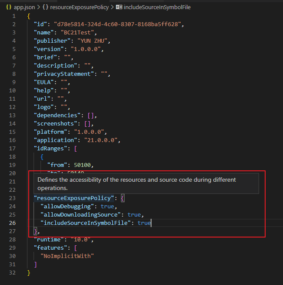Click the "privacyStatement" key on line 8
This screenshot has width=283, height=285.
[x=64, y=74]
